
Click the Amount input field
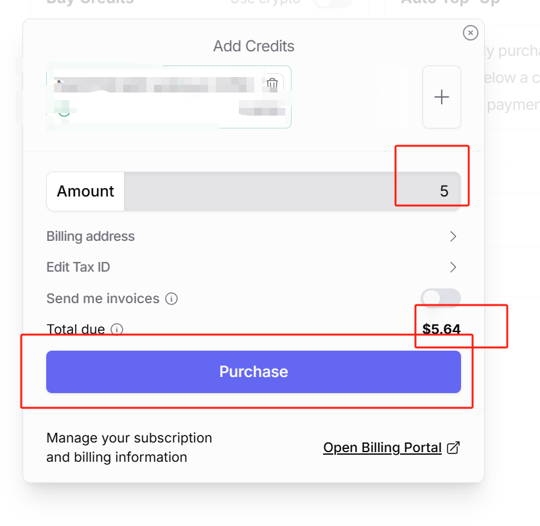[x=292, y=191]
